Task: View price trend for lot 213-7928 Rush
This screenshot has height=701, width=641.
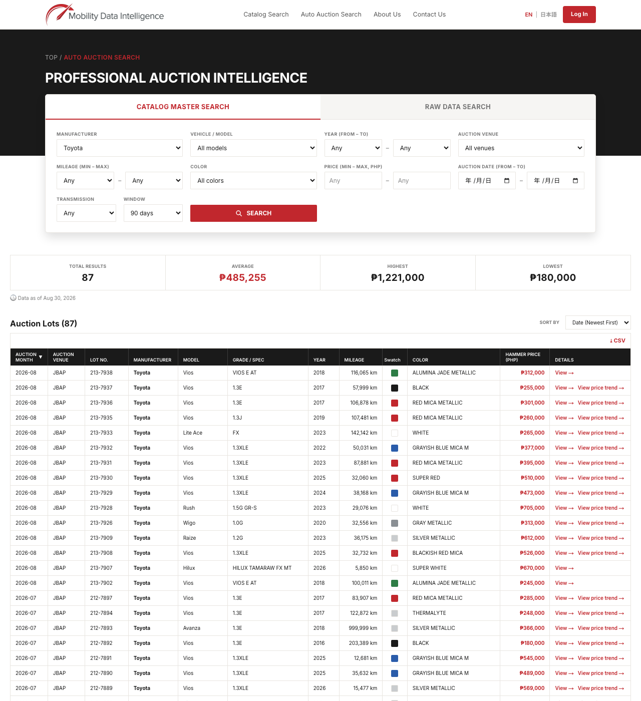Action: pos(601,508)
